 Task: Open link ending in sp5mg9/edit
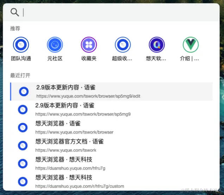(x=88, y=96)
